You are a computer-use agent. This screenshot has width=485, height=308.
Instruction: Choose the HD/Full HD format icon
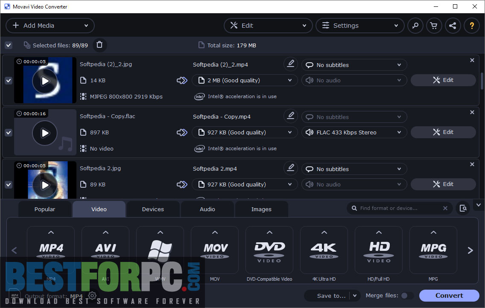[379, 250]
